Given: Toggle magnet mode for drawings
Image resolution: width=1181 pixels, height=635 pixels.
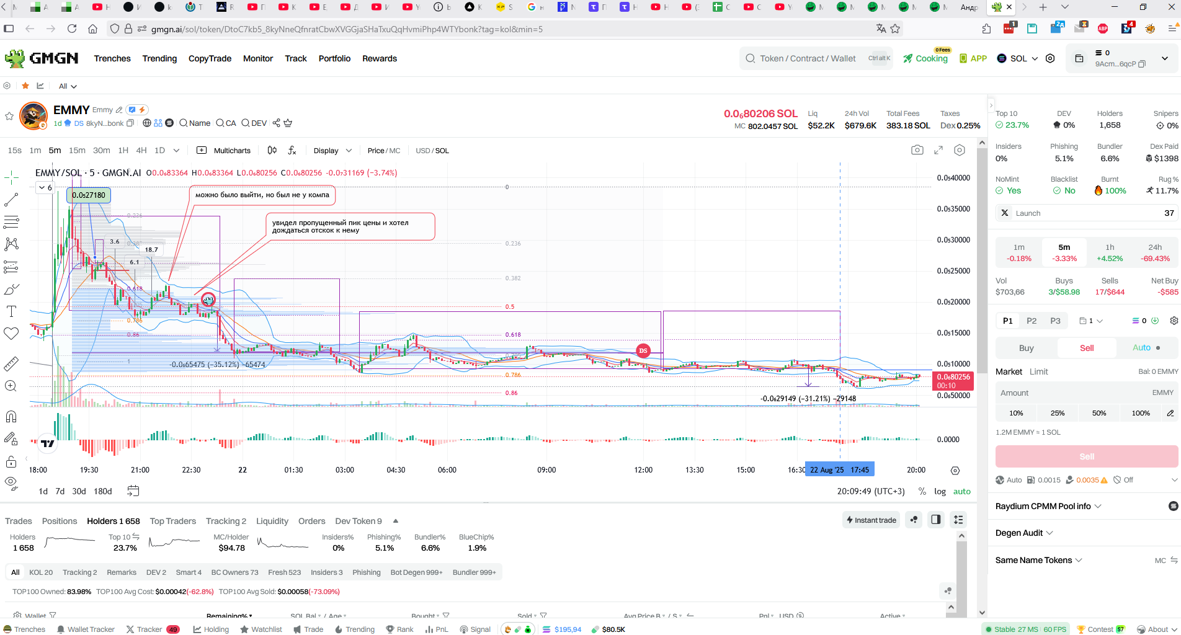Looking at the screenshot, I should pyautogui.click(x=11, y=416).
